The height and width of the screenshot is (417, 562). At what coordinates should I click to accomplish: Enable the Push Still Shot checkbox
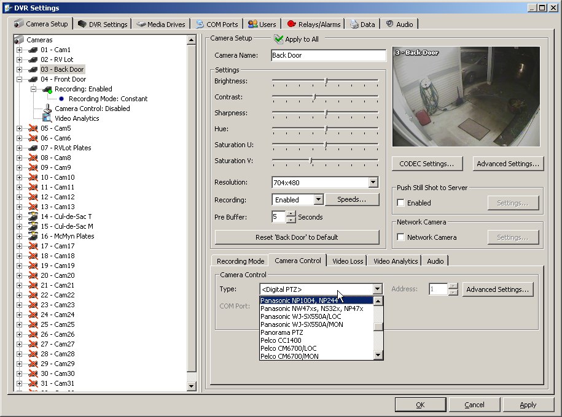401,203
